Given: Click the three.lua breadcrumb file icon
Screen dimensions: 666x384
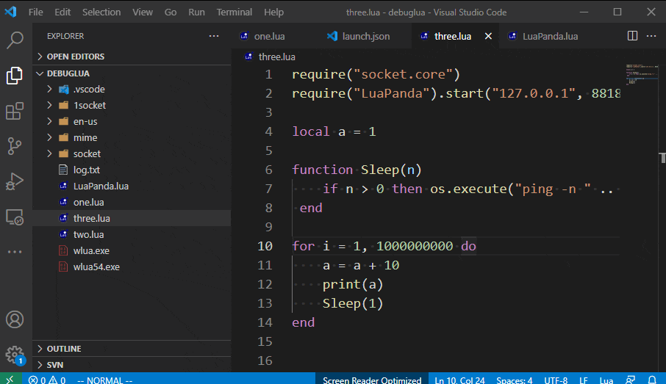Looking at the screenshot, I should tap(249, 57).
